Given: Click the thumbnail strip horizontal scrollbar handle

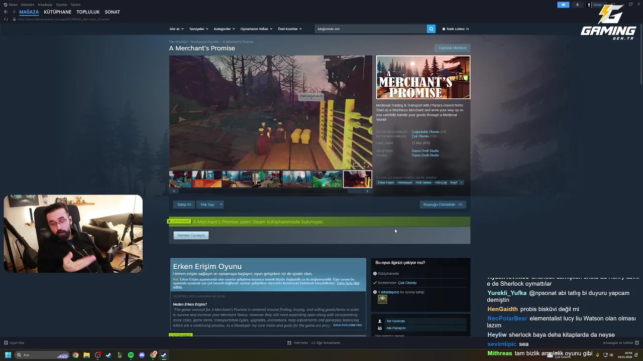Looking at the screenshot, I should [355, 191].
